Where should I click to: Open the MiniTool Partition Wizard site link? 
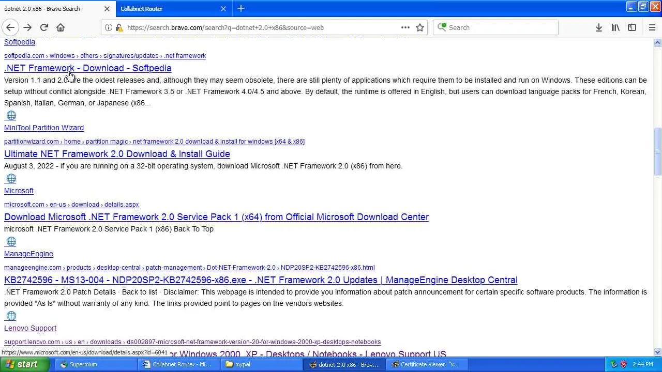[x=44, y=128]
